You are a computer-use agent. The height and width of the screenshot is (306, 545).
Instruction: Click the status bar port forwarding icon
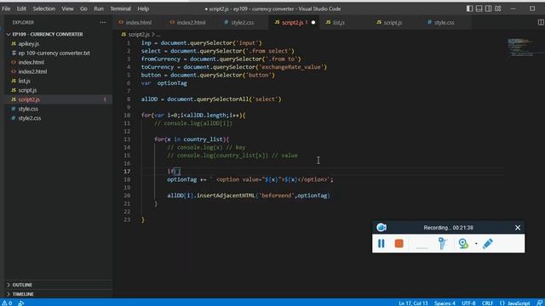20,303
